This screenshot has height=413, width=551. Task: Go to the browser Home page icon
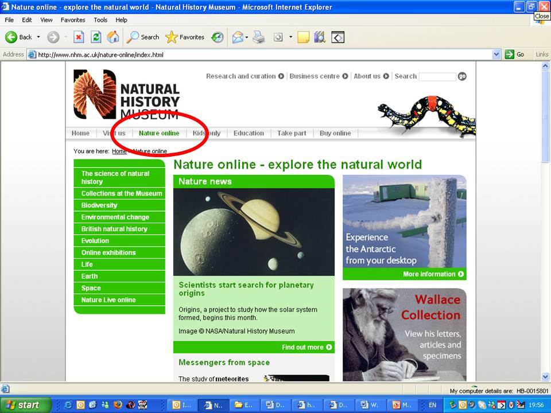pyautogui.click(x=113, y=37)
